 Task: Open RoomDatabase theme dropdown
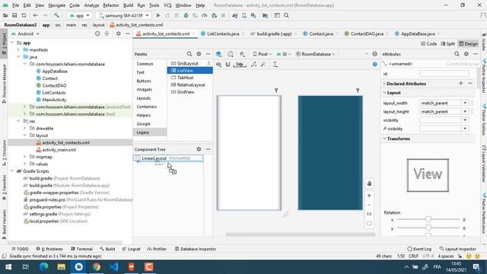315,54
